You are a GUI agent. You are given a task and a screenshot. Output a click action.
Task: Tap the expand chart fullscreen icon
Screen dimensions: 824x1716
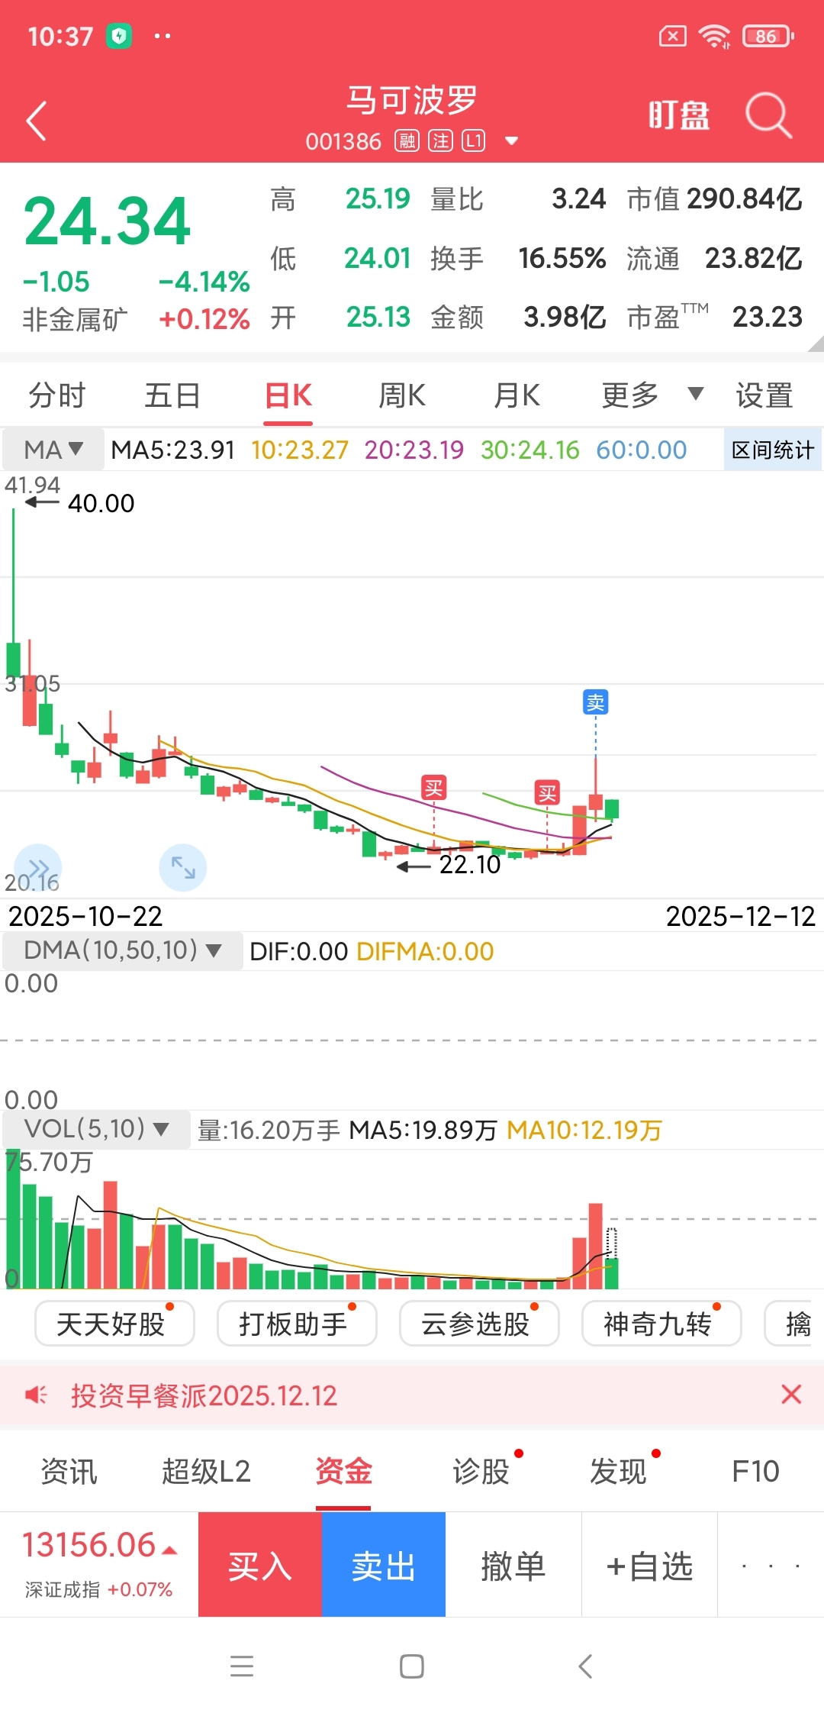(x=183, y=867)
